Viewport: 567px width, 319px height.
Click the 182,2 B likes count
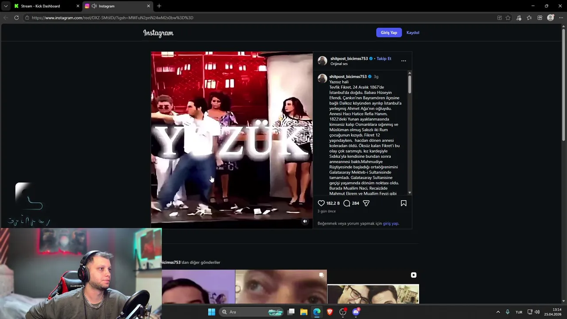(x=333, y=203)
